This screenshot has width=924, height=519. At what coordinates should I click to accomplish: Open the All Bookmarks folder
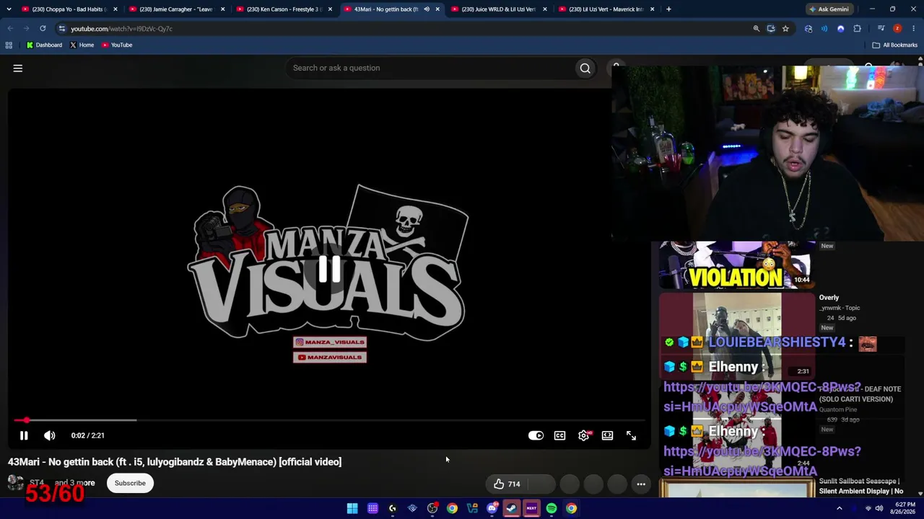pyautogui.click(x=894, y=45)
